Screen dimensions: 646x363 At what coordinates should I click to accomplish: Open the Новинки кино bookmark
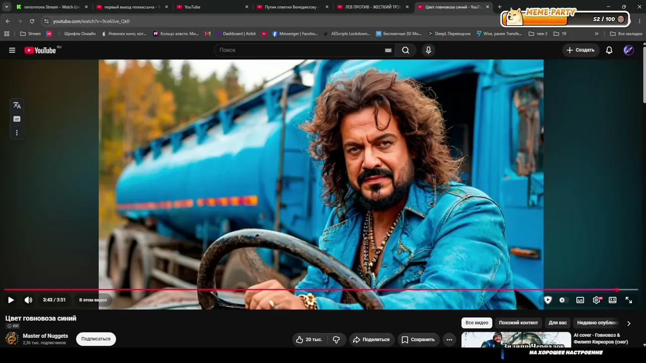pos(124,34)
